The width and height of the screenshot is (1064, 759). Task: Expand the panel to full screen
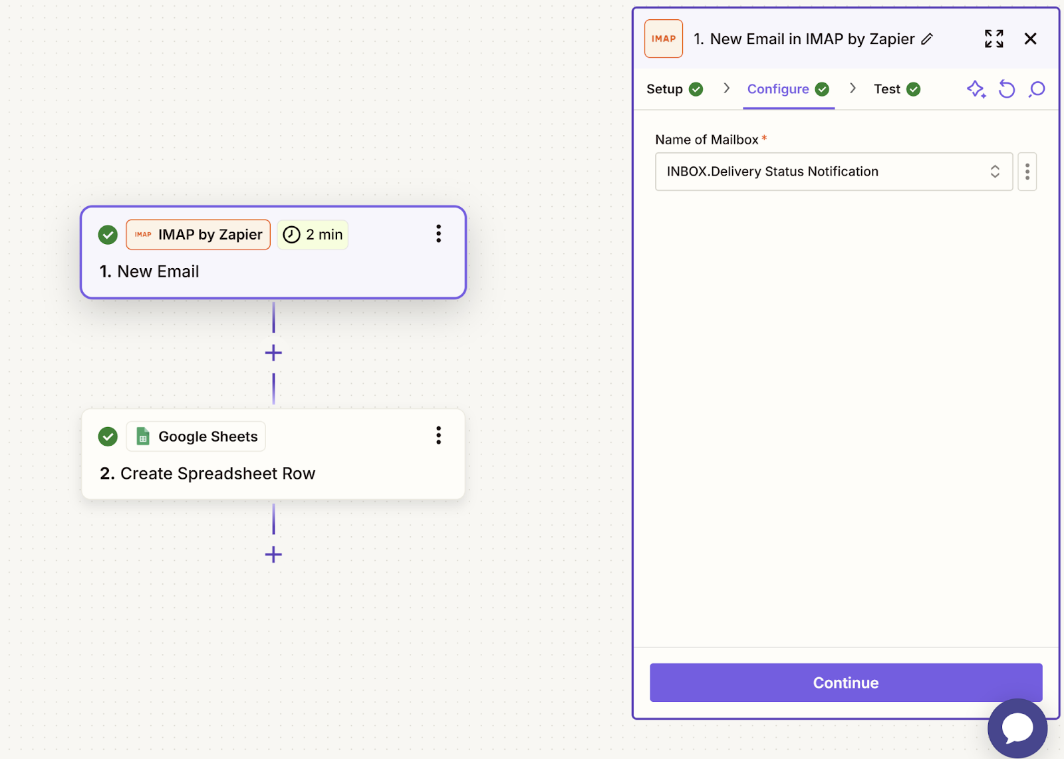click(994, 39)
